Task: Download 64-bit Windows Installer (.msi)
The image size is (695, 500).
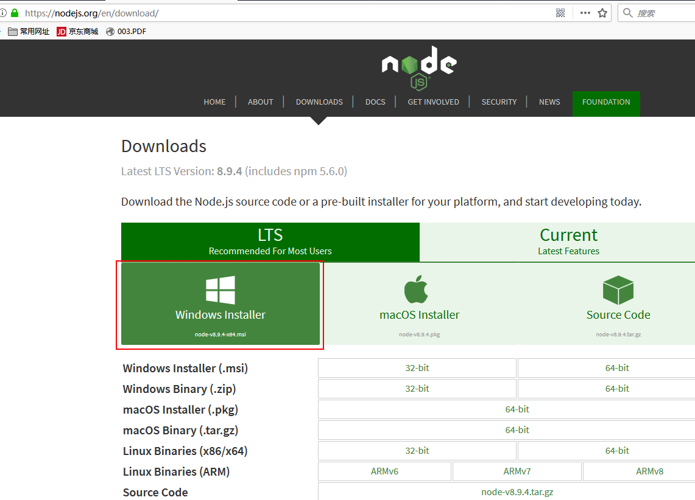Action: coord(606,368)
